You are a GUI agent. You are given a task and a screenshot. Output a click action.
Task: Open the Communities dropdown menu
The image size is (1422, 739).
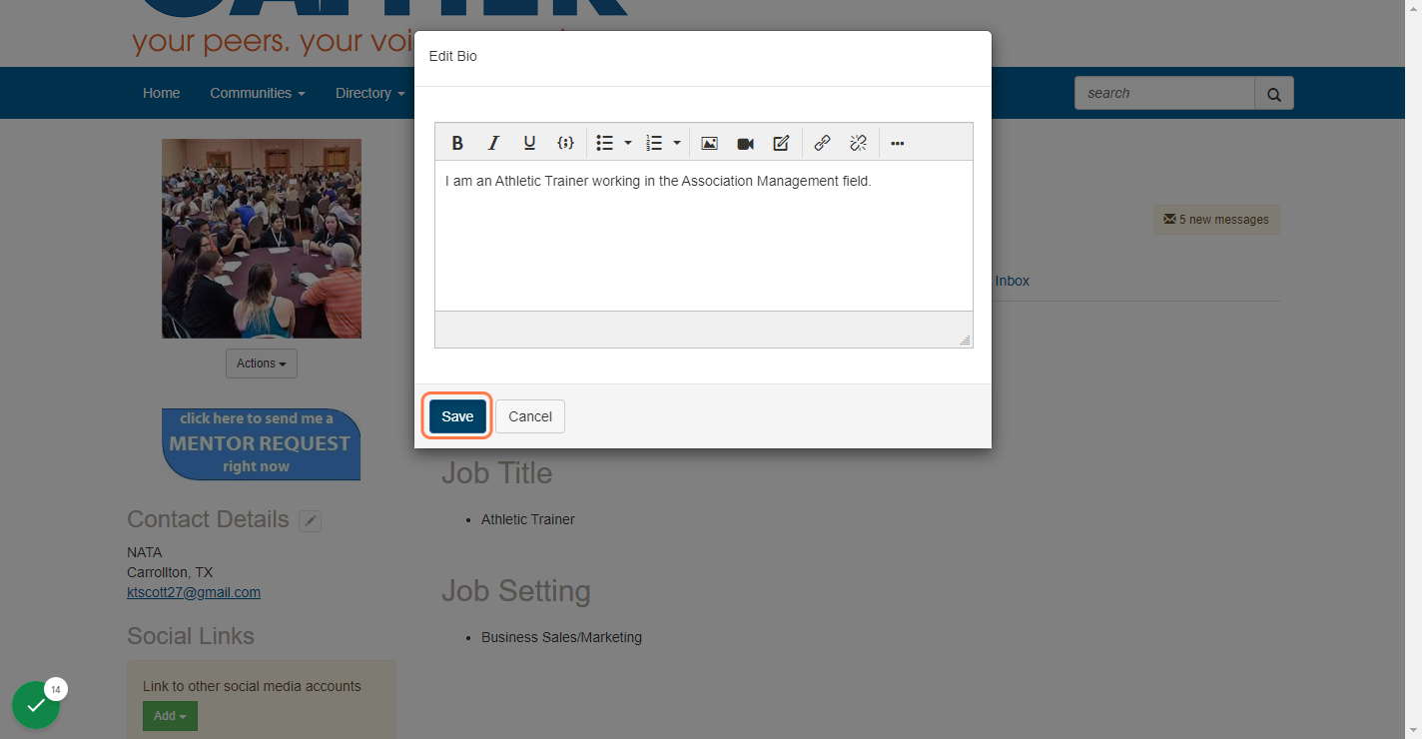tap(258, 93)
